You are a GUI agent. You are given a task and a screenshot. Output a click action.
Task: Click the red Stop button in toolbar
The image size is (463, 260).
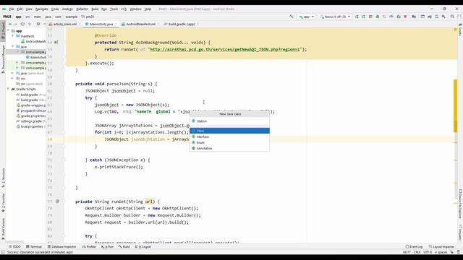coord(405,17)
